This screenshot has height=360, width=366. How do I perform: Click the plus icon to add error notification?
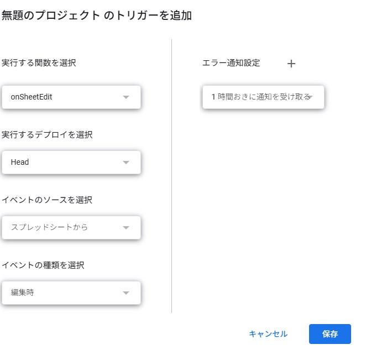[x=291, y=64]
